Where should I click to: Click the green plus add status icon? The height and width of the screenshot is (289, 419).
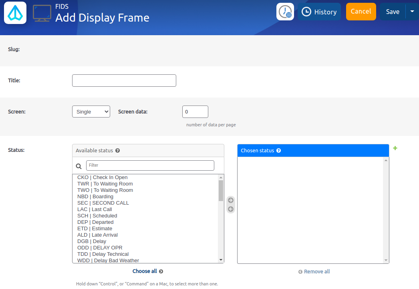395,148
